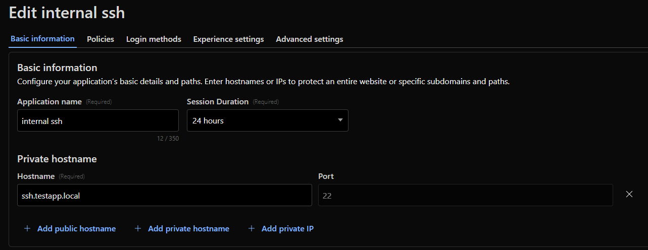Click the Edit internal ssh page heading

coord(67,13)
